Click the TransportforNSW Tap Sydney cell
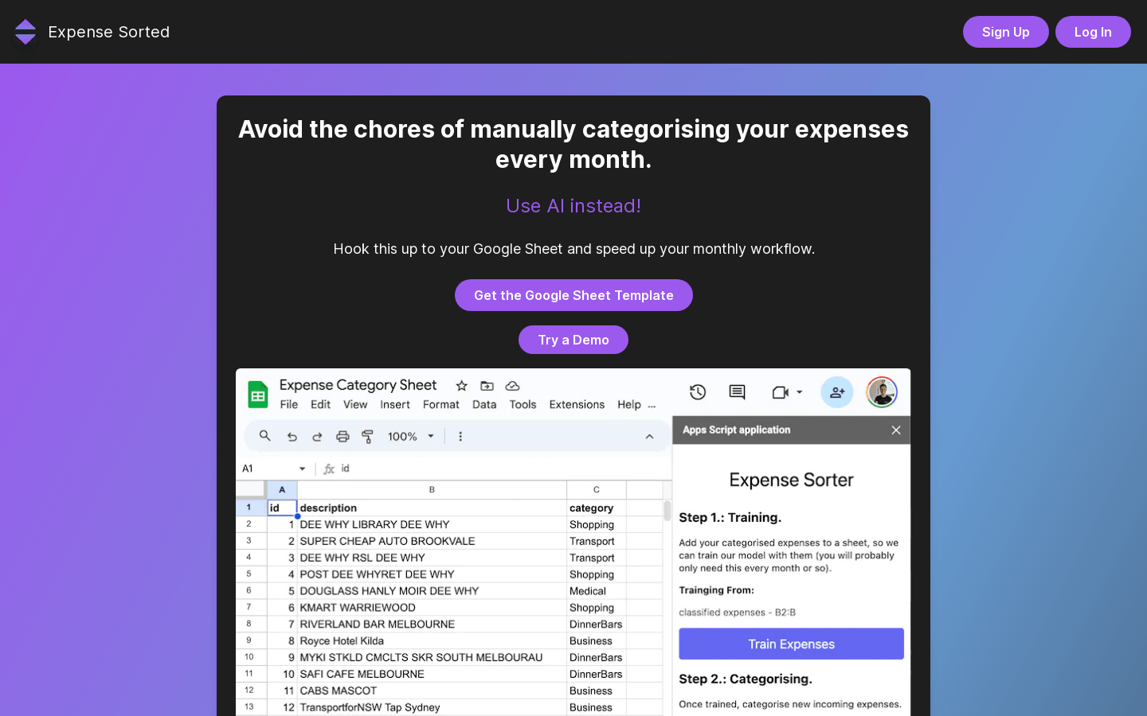This screenshot has width=1147, height=716. click(x=432, y=707)
